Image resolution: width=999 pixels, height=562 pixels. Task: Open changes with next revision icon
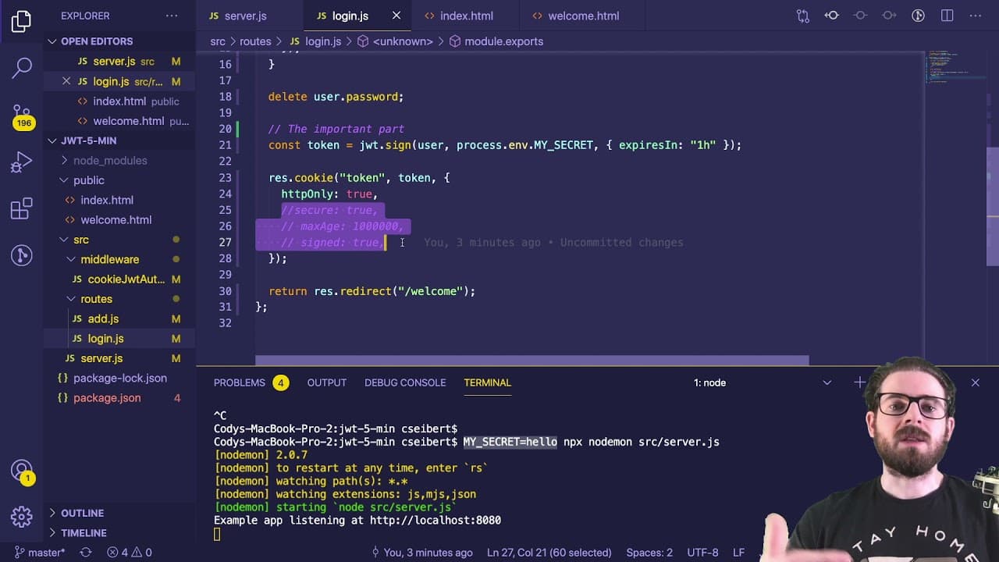(x=889, y=16)
